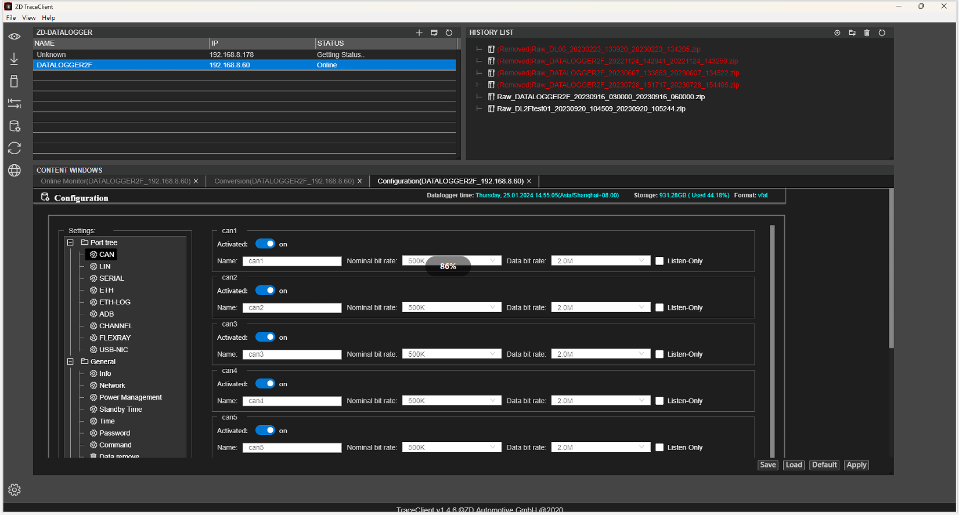Image resolution: width=959 pixels, height=515 pixels.
Task: Click the can5 Name input field
Action: coord(292,448)
